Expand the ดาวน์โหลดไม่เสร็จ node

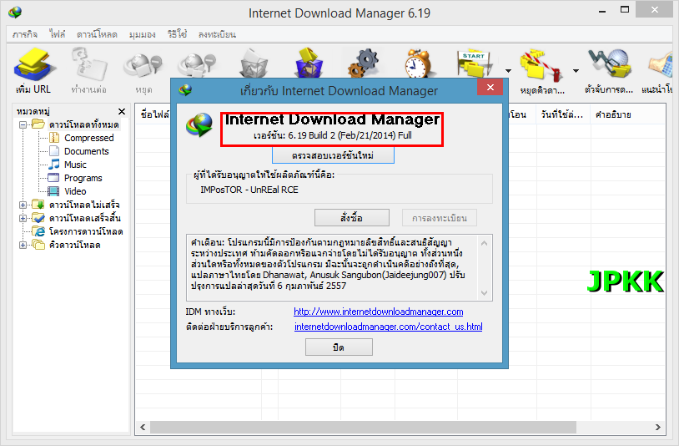pyautogui.click(x=23, y=205)
